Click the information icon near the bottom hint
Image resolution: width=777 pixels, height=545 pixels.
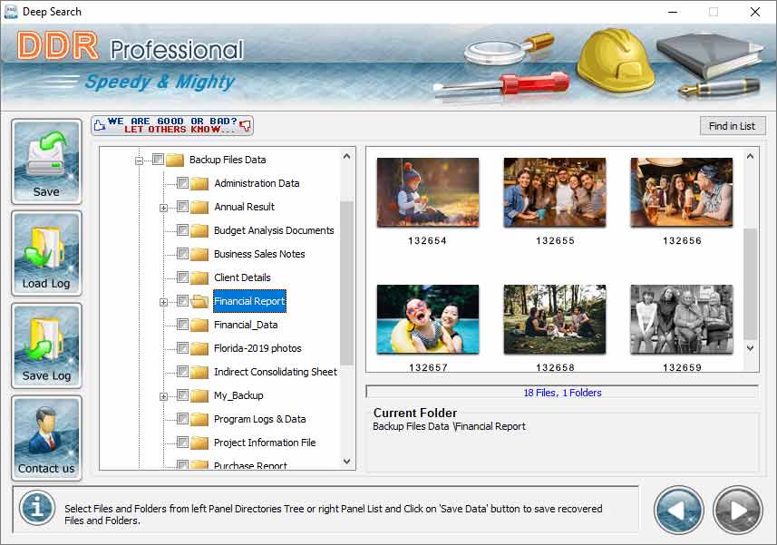point(36,509)
